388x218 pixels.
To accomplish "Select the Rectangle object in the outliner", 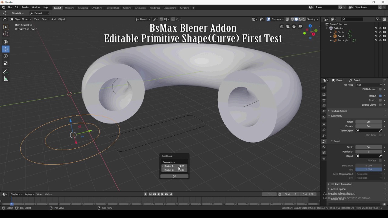I will click(x=343, y=40).
